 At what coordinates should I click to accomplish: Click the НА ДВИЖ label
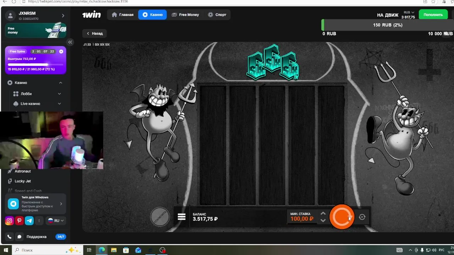click(x=388, y=15)
